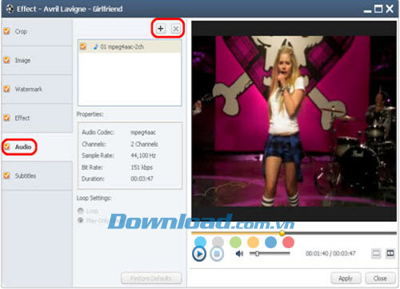Click the 44,100 Hz sample rate value

pos(143,156)
